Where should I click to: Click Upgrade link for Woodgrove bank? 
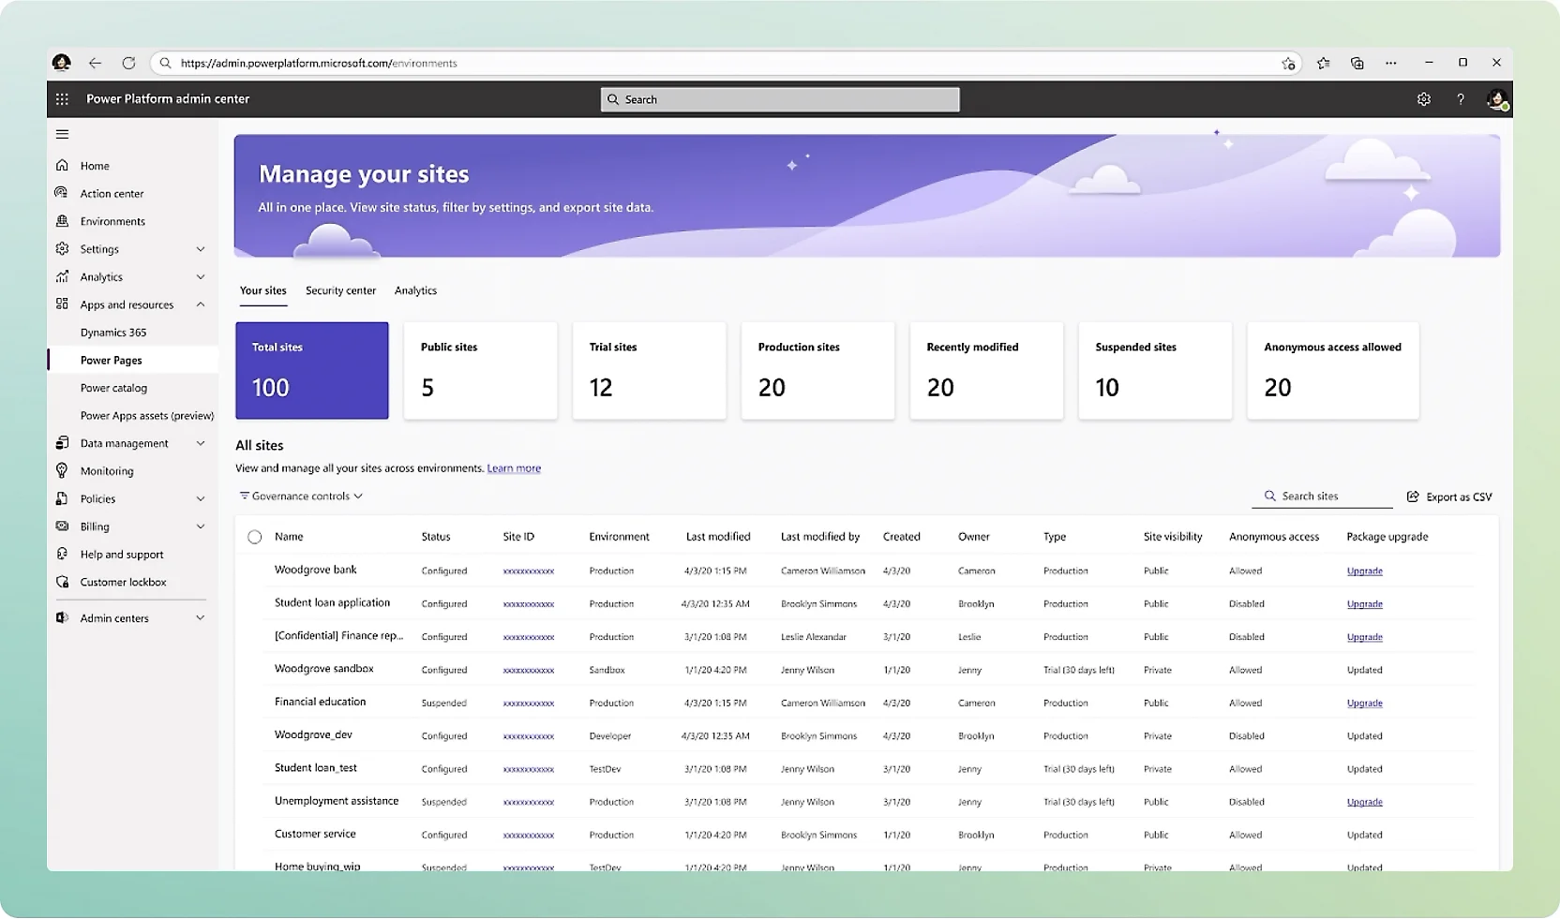coord(1364,571)
